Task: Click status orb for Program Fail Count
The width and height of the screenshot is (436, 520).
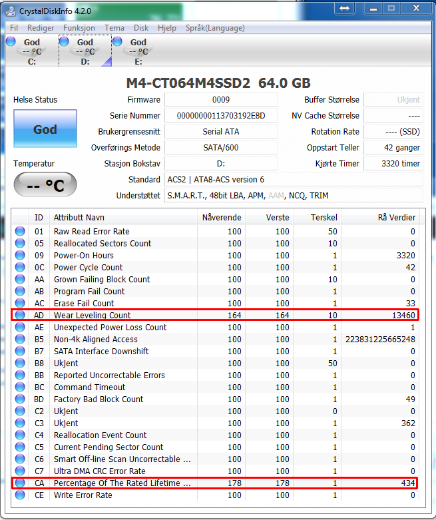Action: click(20, 291)
